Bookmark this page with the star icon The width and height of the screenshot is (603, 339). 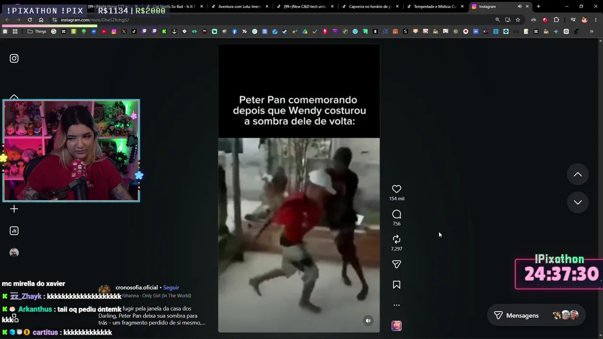tap(518, 20)
